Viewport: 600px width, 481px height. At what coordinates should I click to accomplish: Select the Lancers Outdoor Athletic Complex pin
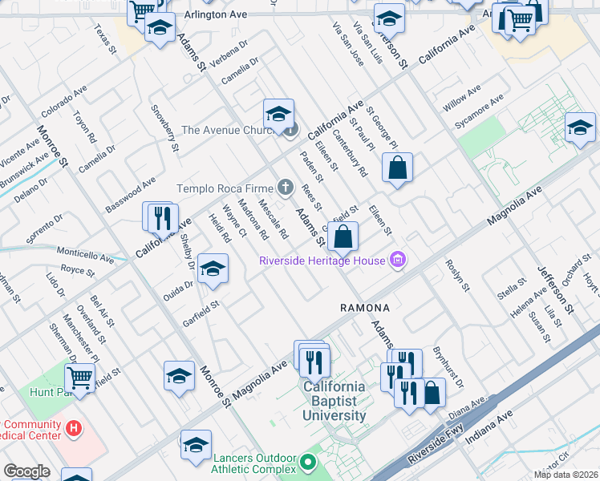(x=308, y=463)
